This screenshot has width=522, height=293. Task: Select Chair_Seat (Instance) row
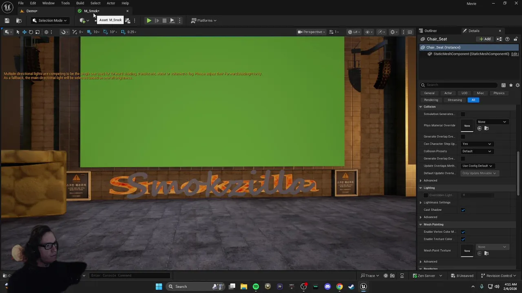(x=469, y=47)
